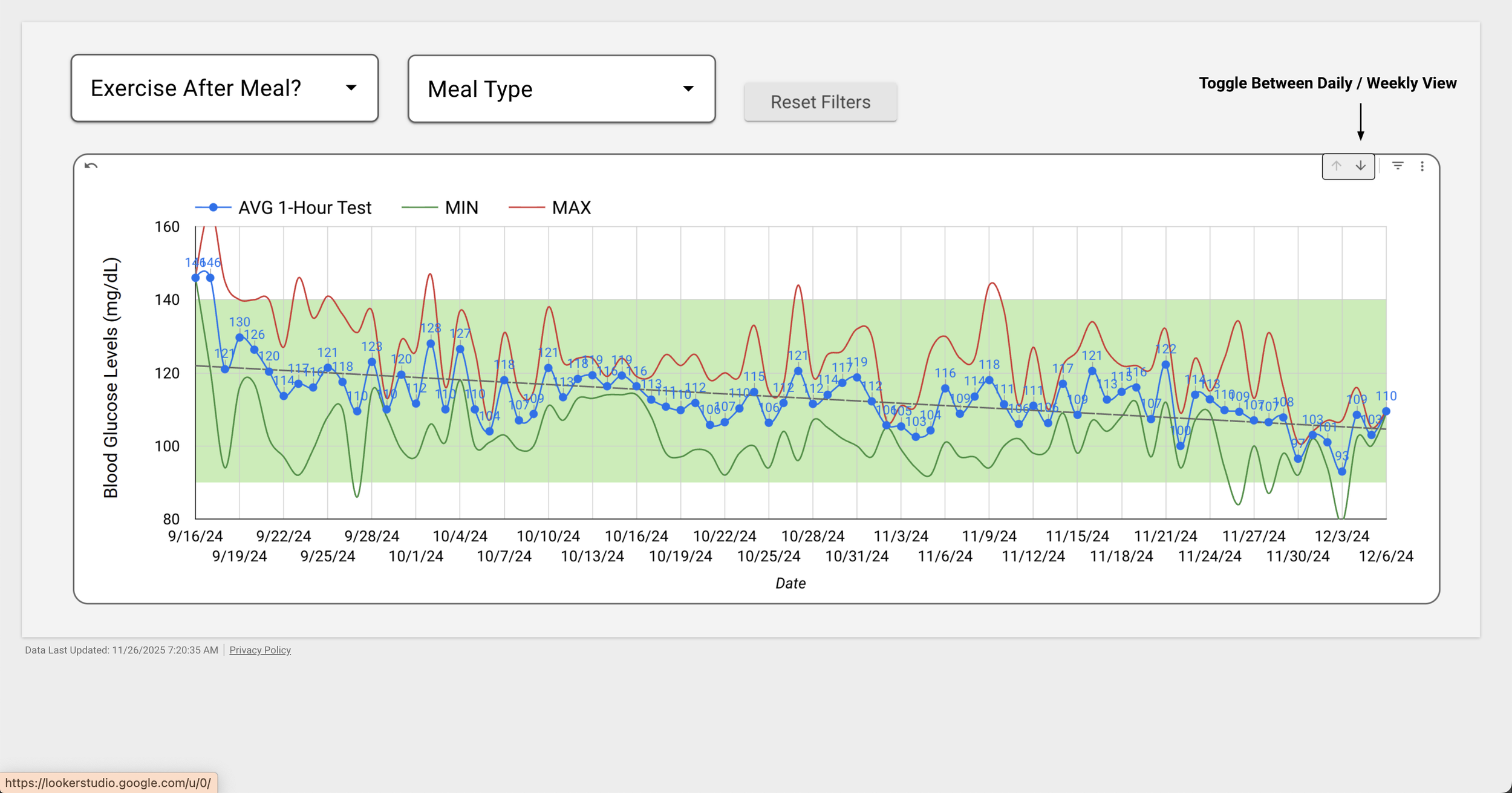
Task: Click the 130 data point label
Action: (x=240, y=322)
